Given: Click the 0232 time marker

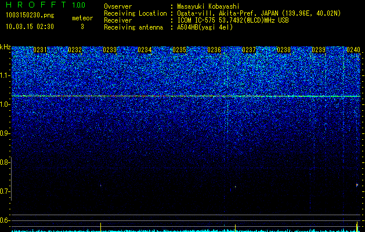Looking at the screenshot, I should tap(75, 50).
